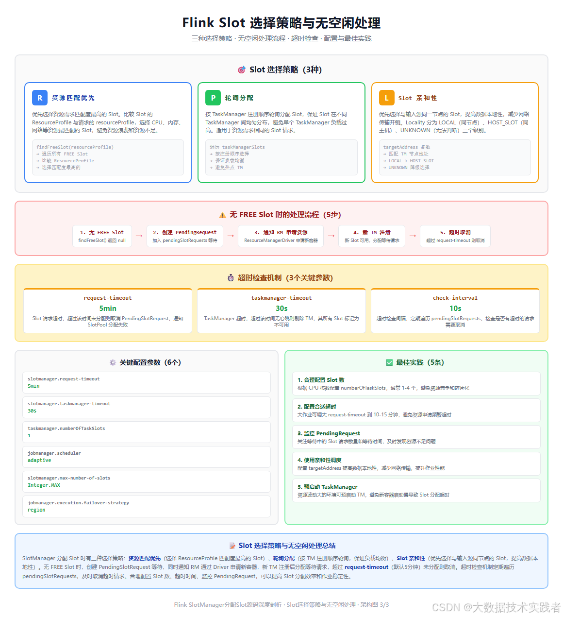Click the "region" failover-strategy value
Viewport: 563px width, 617px height.
point(36,510)
